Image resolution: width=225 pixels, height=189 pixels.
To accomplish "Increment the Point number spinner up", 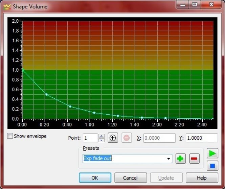I will pyautogui.click(x=102, y=136).
